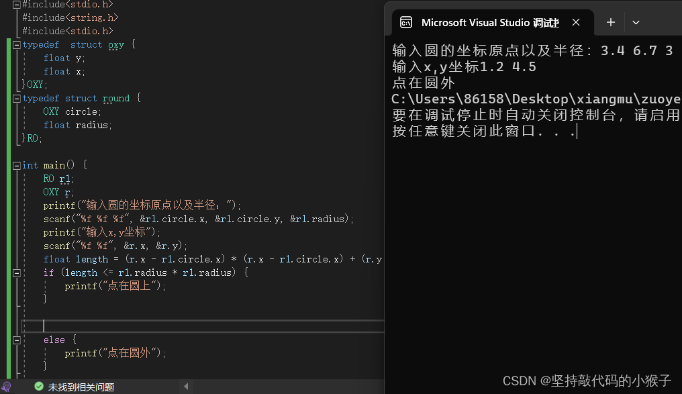
Task: Collapse the else block fold region
Action: tap(15, 339)
